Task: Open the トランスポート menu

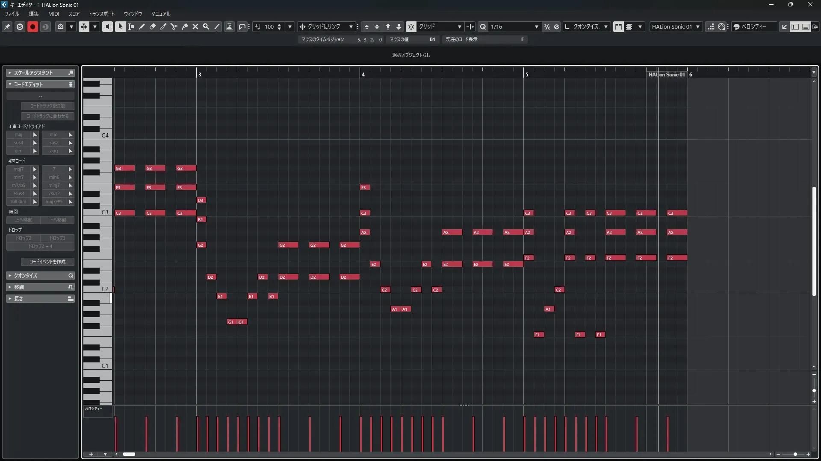Action: coord(102,14)
